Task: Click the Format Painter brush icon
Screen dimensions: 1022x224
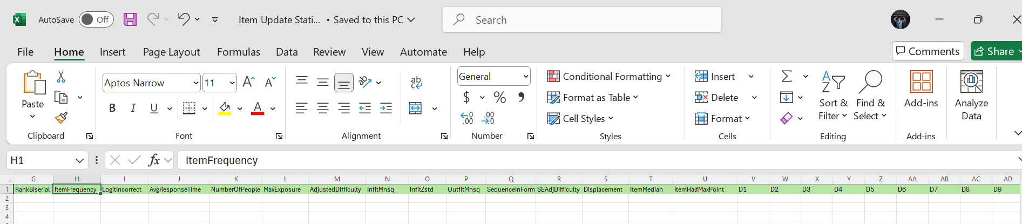Action: (x=61, y=118)
